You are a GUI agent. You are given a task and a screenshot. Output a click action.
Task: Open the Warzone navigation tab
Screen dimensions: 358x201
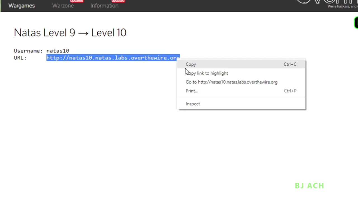63,6
